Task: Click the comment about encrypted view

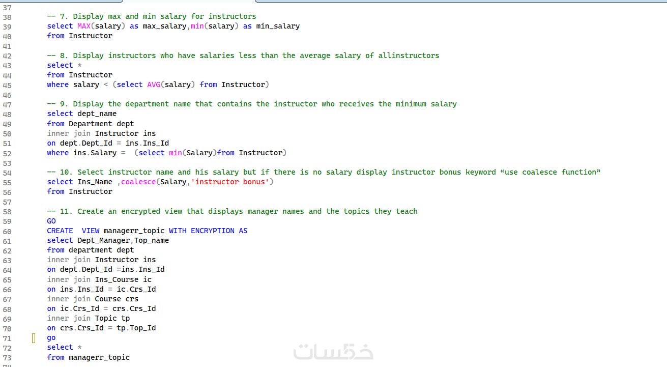Action: (232, 211)
